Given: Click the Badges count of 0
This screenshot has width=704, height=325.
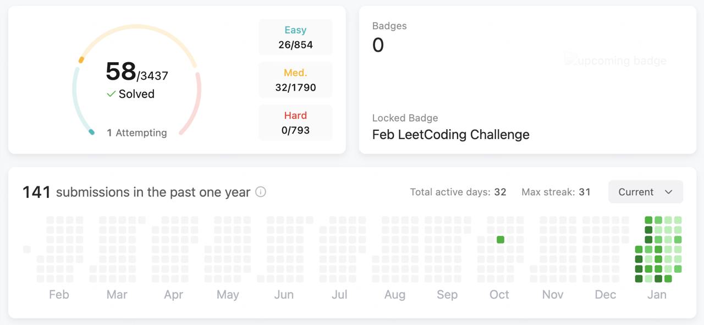Looking at the screenshot, I should [378, 45].
